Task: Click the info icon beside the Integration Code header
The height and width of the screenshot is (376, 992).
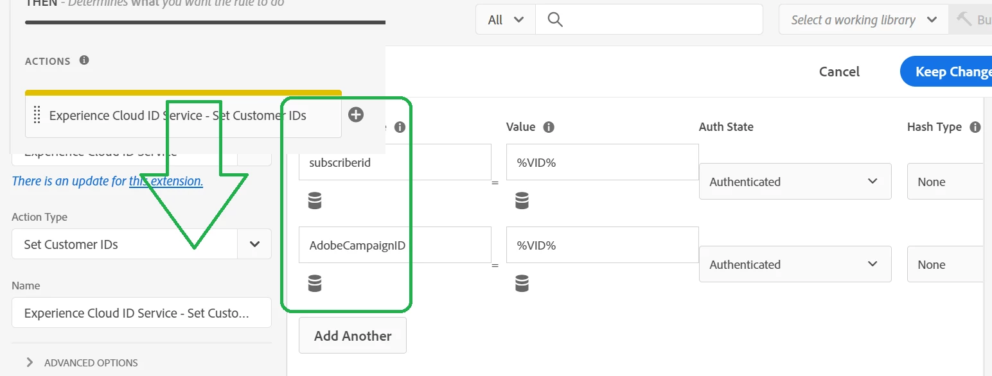Action: pyautogui.click(x=400, y=127)
